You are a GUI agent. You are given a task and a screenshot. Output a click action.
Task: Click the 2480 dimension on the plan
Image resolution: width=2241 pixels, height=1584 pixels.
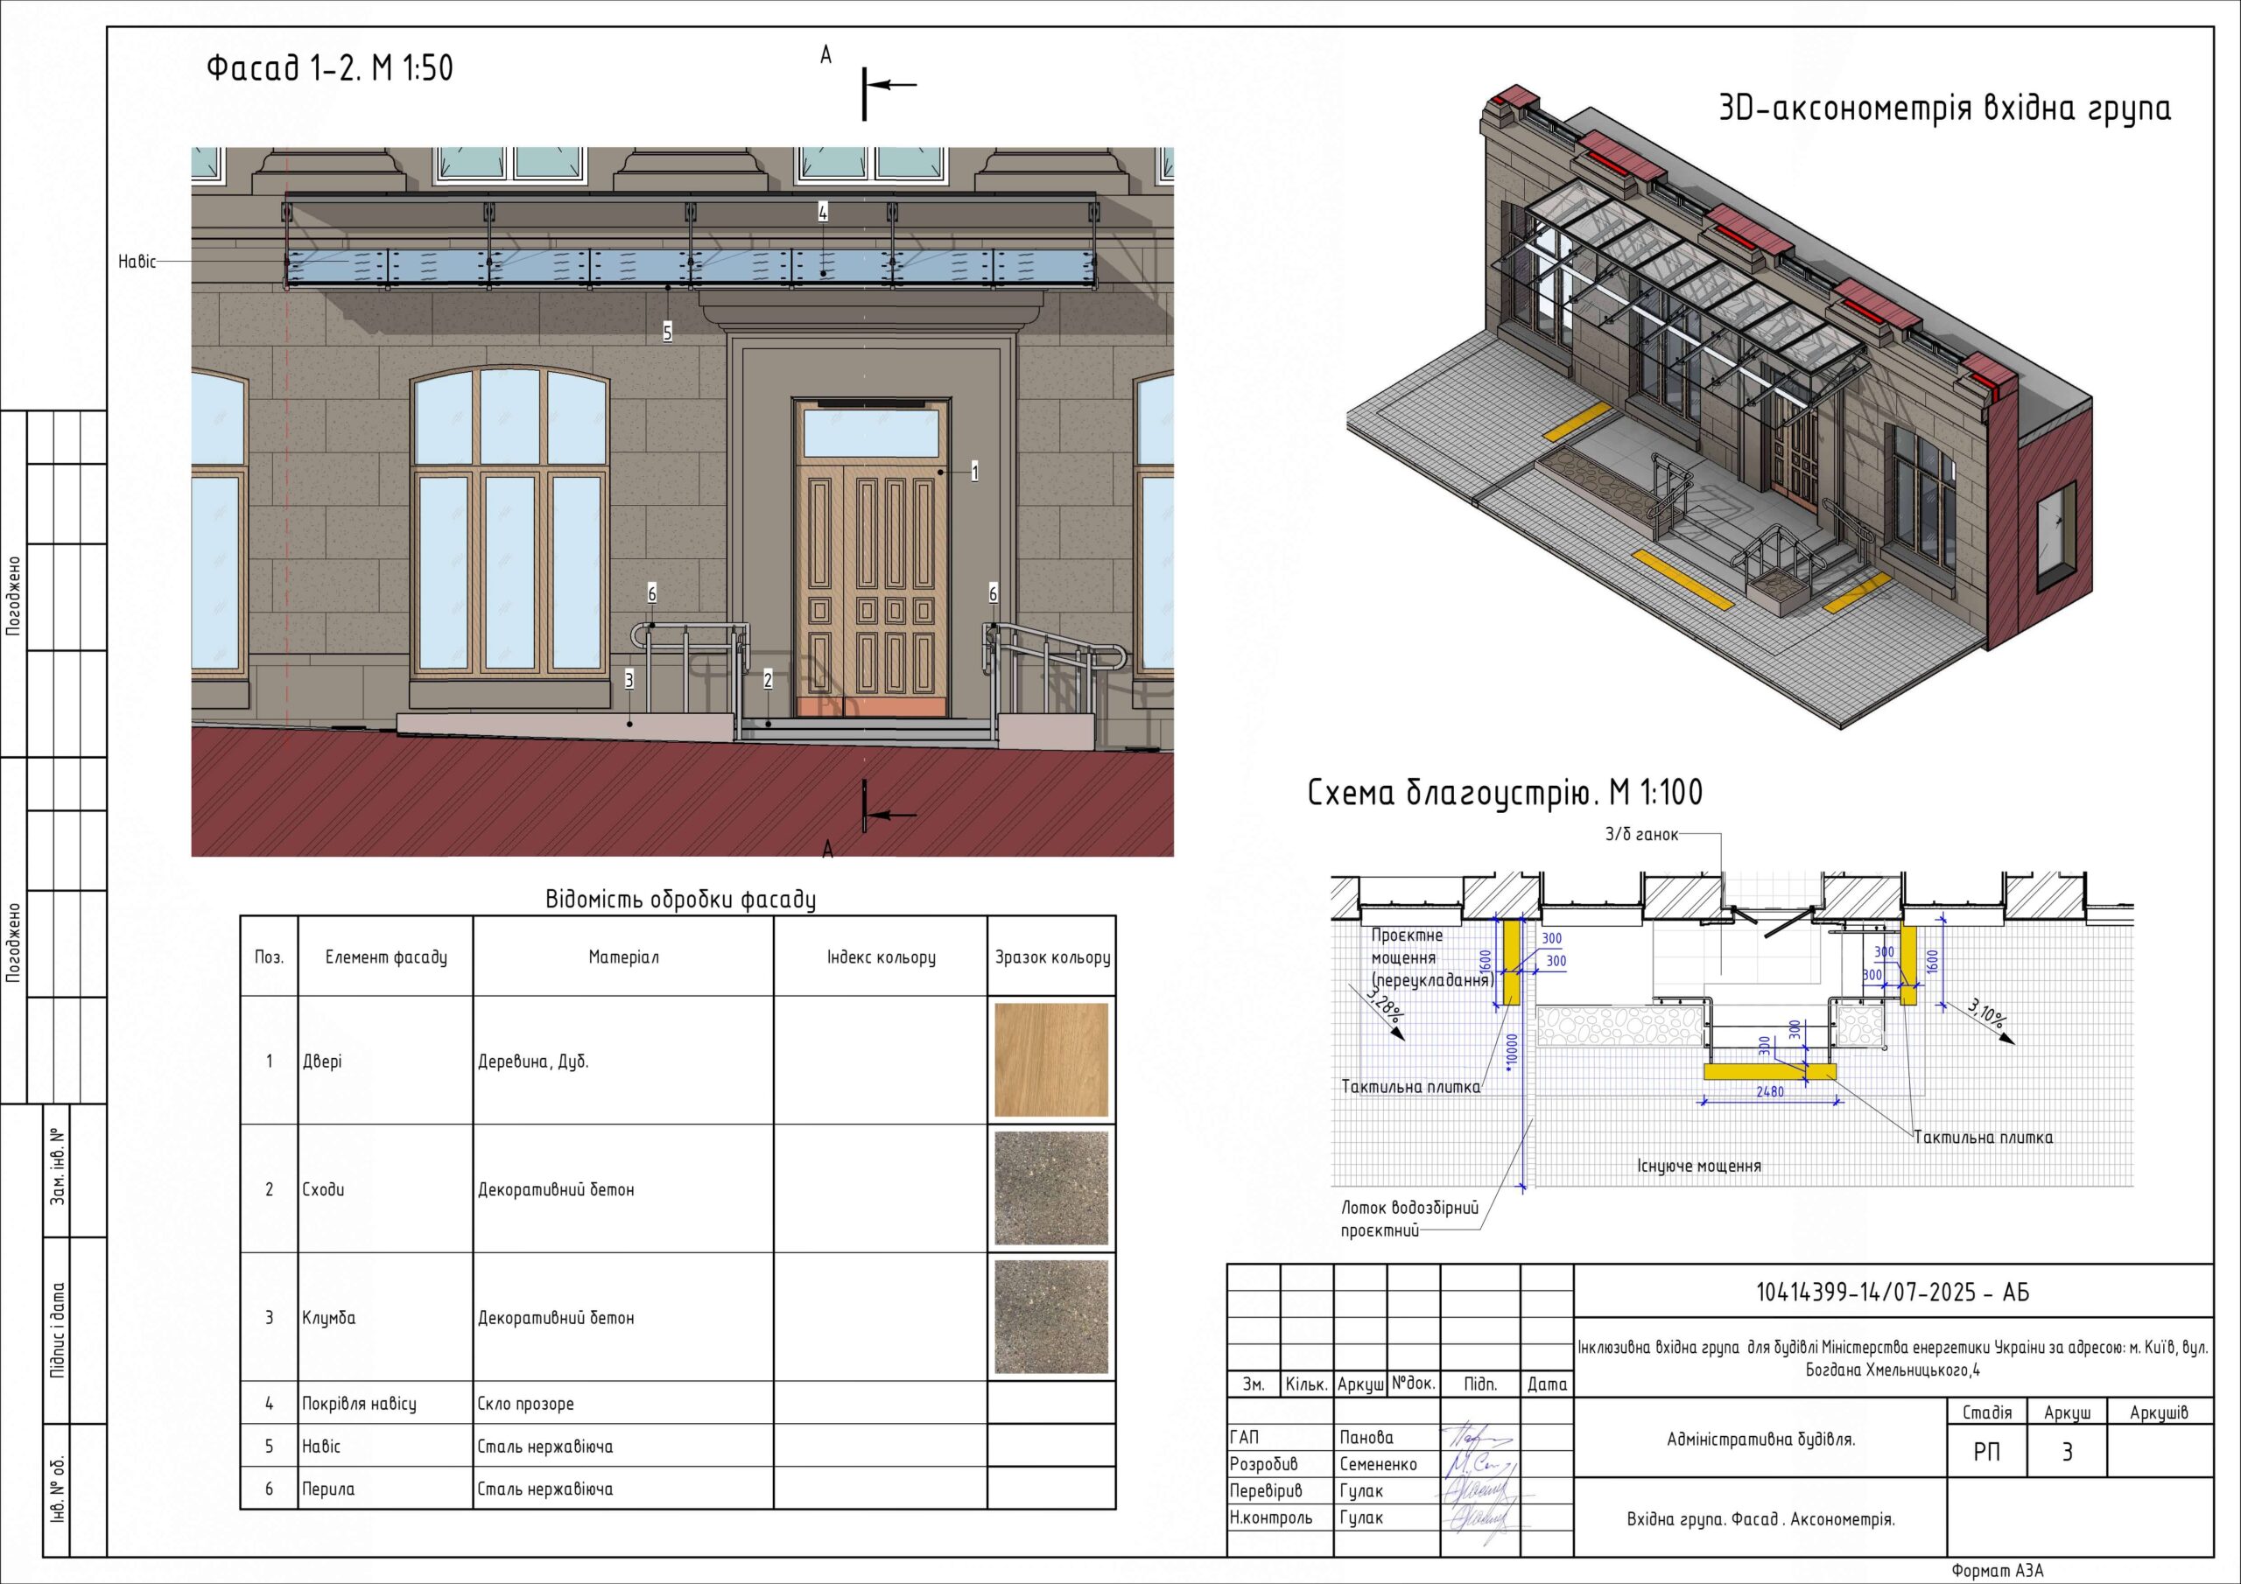click(1769, 1092)
